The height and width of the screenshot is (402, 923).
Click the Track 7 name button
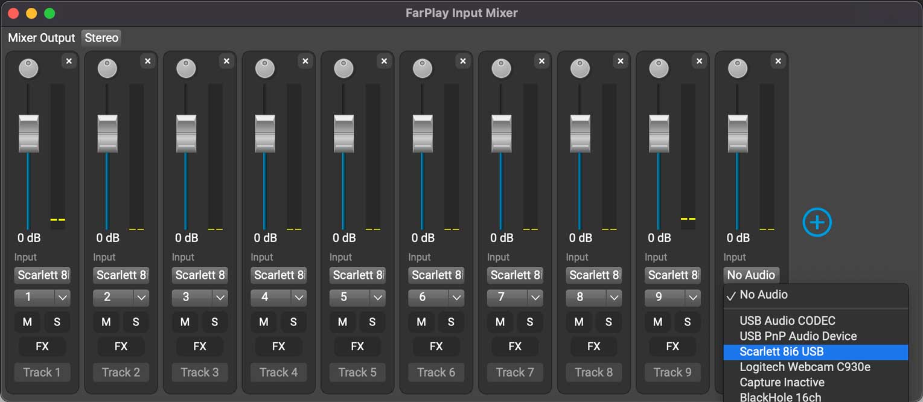coord(515,372)
